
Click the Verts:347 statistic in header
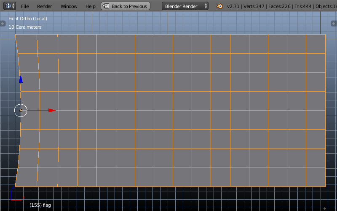coord(254,6)
